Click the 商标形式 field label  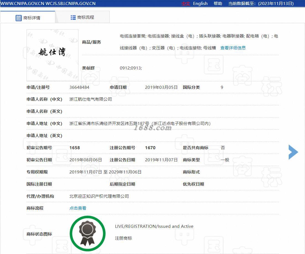point(191,172)
